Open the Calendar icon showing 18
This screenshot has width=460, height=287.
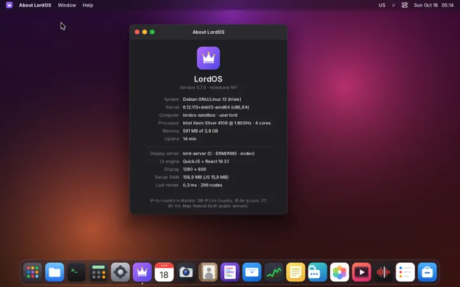coord(164,272)
